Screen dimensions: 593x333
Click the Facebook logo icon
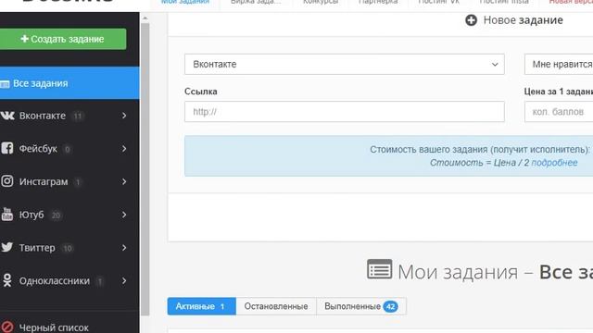6,148
